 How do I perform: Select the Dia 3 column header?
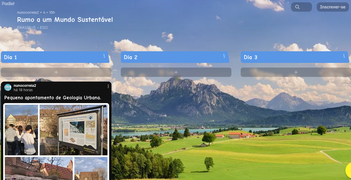pyautogui.click(x=295, y=57)
